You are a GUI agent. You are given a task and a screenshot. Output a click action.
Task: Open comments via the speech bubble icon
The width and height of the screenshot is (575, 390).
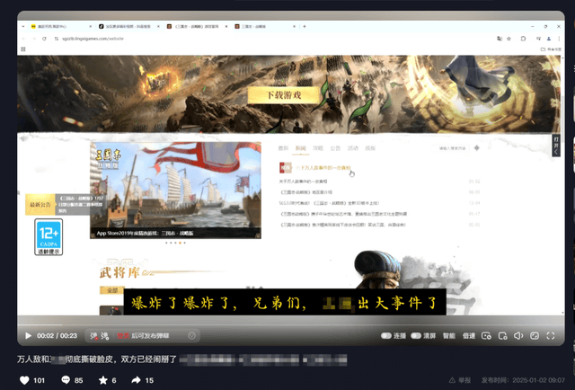tap(66, 380)
